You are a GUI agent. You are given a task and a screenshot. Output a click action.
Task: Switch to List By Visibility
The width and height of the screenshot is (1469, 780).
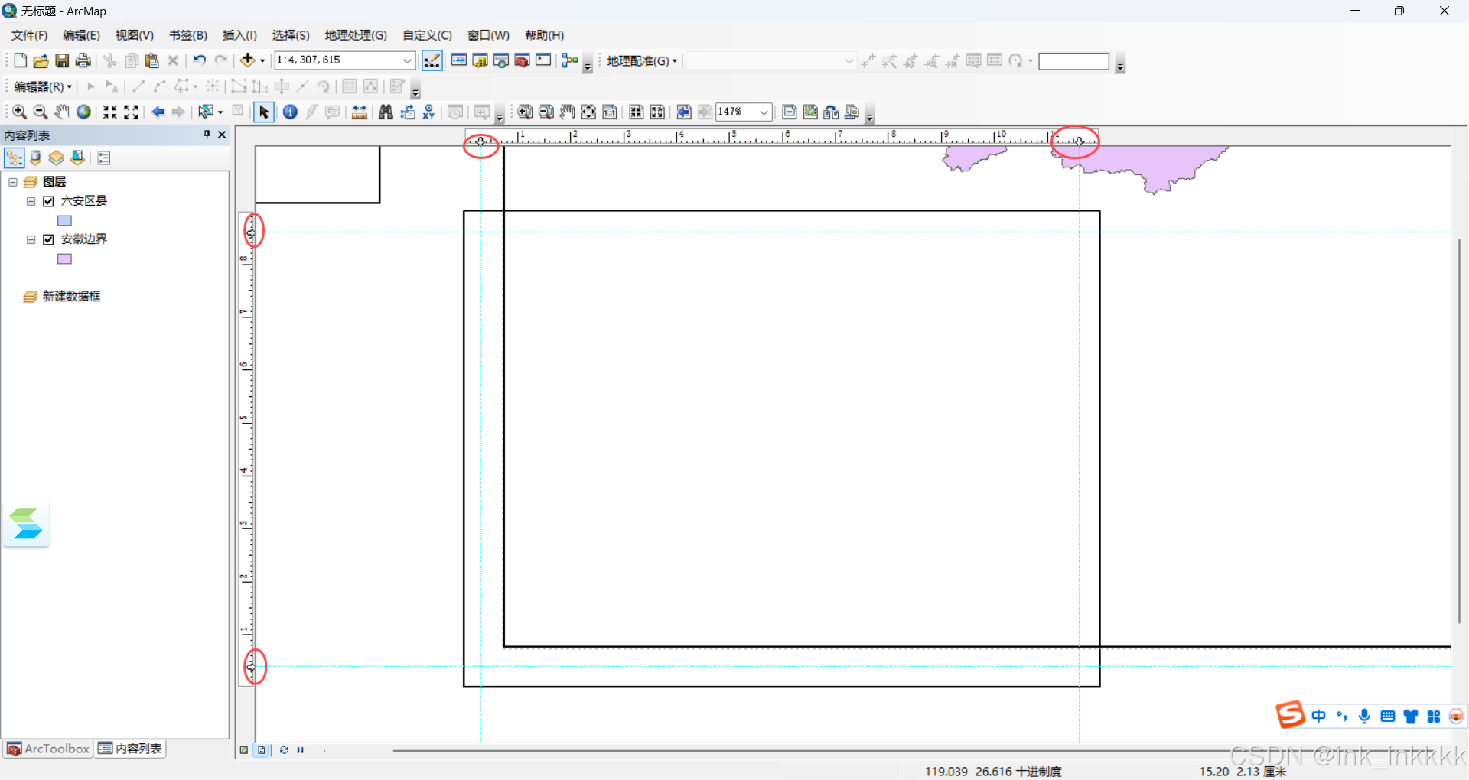[x=56, y=158]
